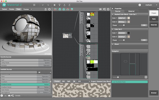Click the third teal hierarchy node icon
Image resolution: width=159 pixels, height=100 pixels.
(x=64, y=9)
